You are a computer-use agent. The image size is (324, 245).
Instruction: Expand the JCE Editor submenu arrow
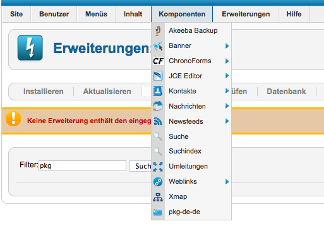click(x=227, y=76)
